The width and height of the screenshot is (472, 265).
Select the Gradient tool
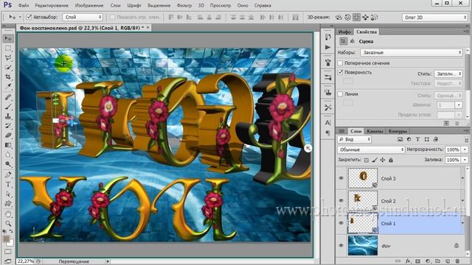click(x=8, y=145)
